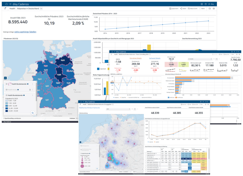Click Neue Sicht in Adipositas window toolbar
Image resolution: width=243 pixels, height=176 pixels.
pos(193,9)
